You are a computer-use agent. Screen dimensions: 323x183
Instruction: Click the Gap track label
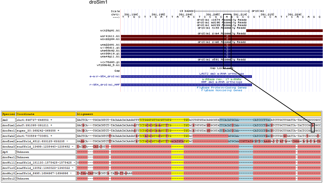pos(117,71)
